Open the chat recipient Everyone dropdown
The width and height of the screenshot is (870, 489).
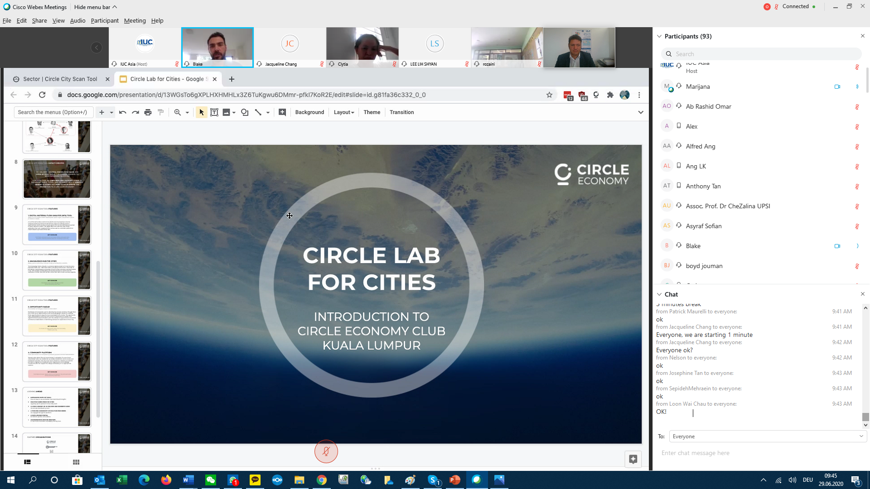click(768, 436)
